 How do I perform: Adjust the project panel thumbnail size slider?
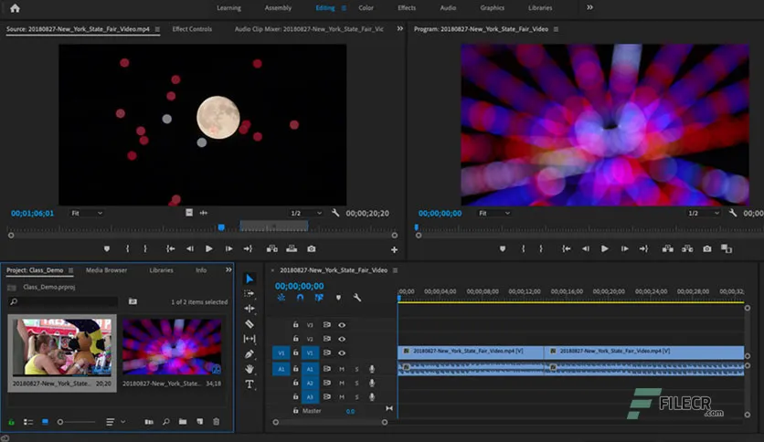tap(61, 422)
